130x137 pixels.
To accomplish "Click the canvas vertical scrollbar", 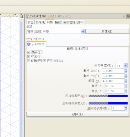I will pyautogui.click(x=21, y=80).
